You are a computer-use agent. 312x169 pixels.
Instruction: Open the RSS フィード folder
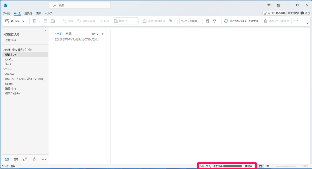coord(25,79)
